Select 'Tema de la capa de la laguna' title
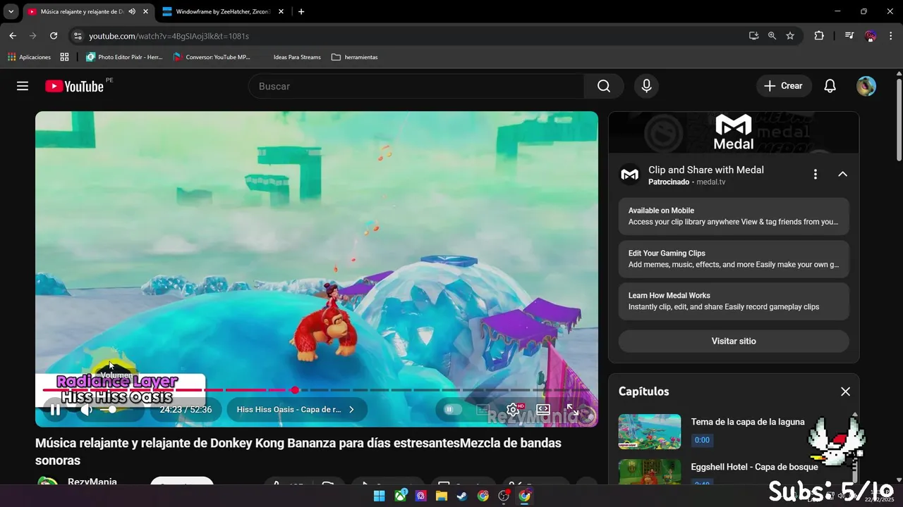903x507 pixels. 748,422
